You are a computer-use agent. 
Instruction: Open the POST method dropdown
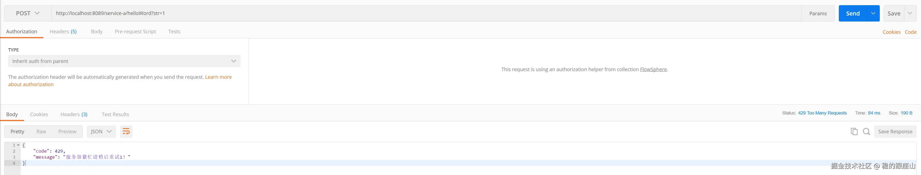[x=28, y=13]
